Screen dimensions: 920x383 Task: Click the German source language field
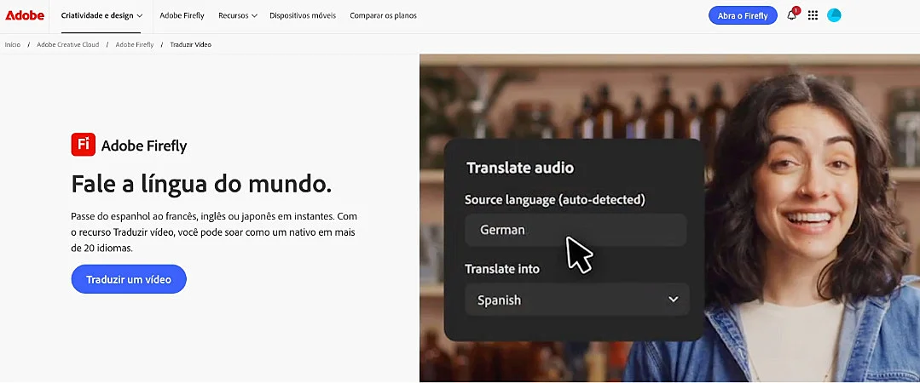576,230
